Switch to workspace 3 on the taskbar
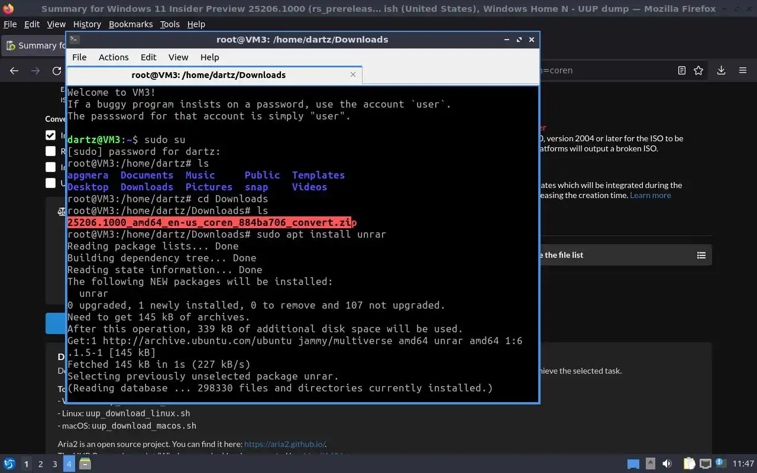757x473 pixels. (x=54, y=464)
